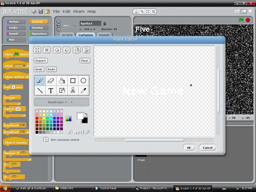Select the Sensing block category
Viewport: 256px width, 192px height.
pyautogui.click(x=39, y=27)
